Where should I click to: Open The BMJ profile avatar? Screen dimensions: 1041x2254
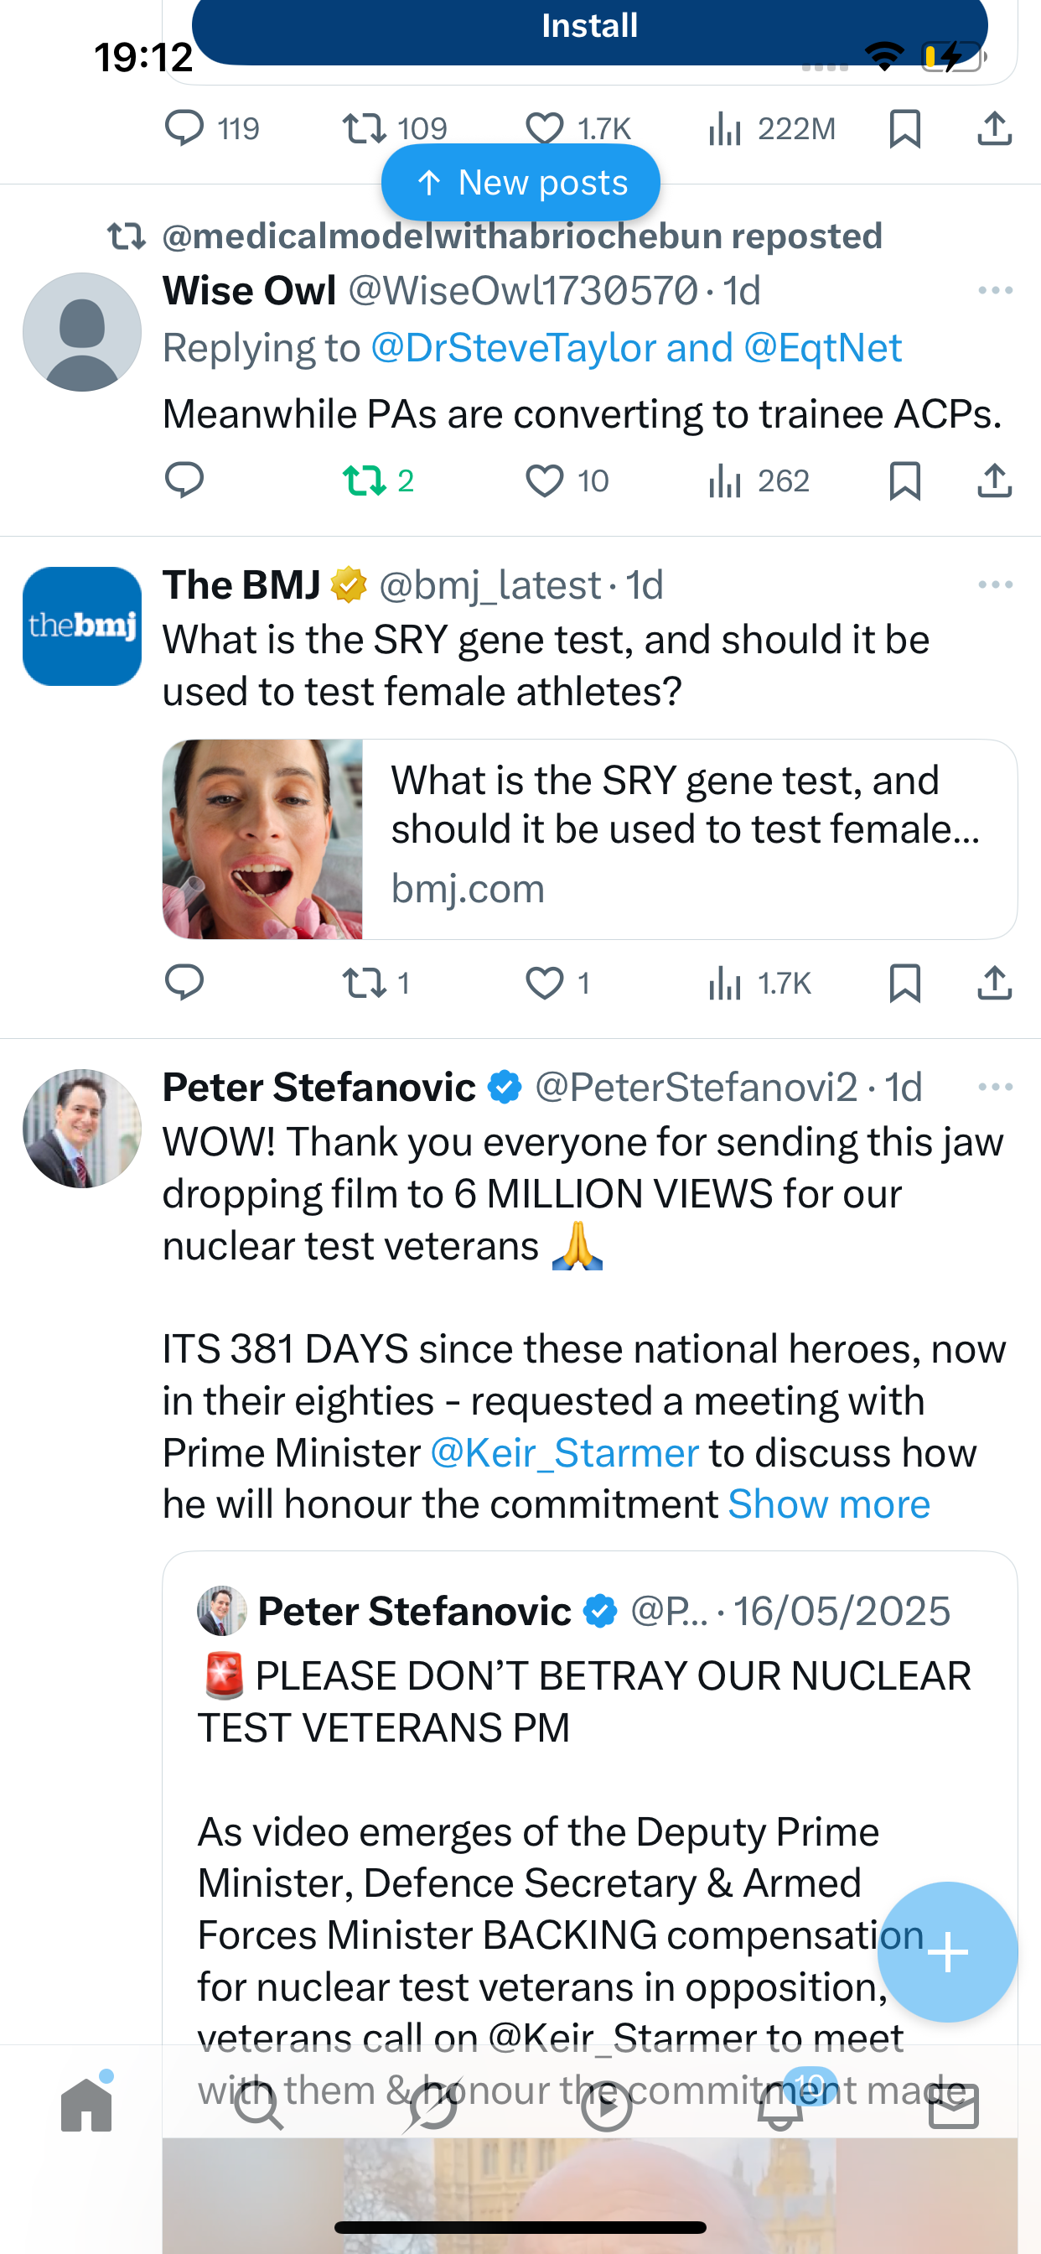82,626
